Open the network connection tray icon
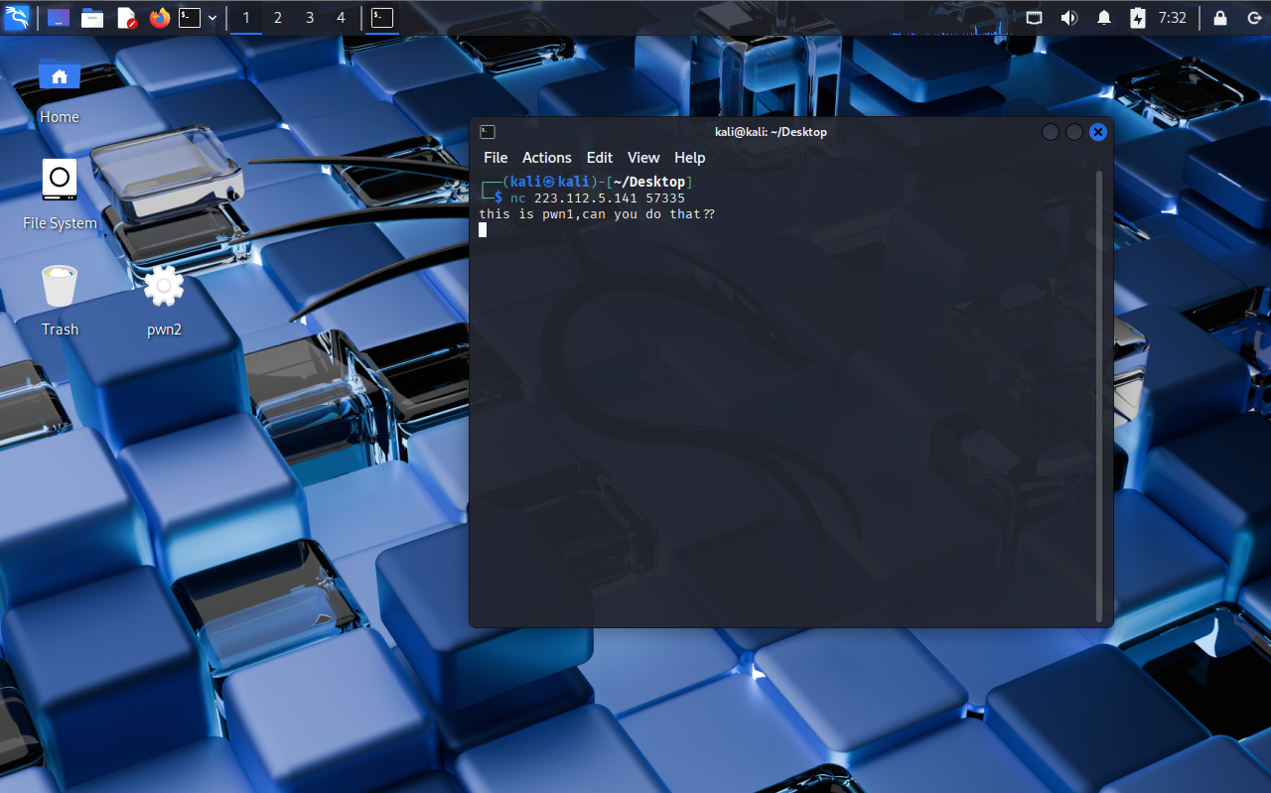Image resolution: width=1271 pixels, height=793 pixels. [1035, 18]
